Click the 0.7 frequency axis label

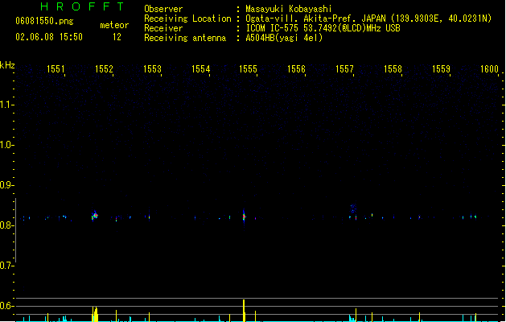pyautogui.click(x=6, y=266)
